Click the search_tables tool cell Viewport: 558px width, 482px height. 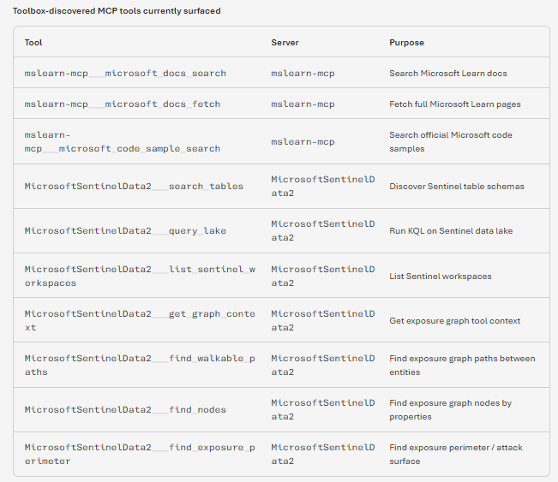[x=134, y=187]
